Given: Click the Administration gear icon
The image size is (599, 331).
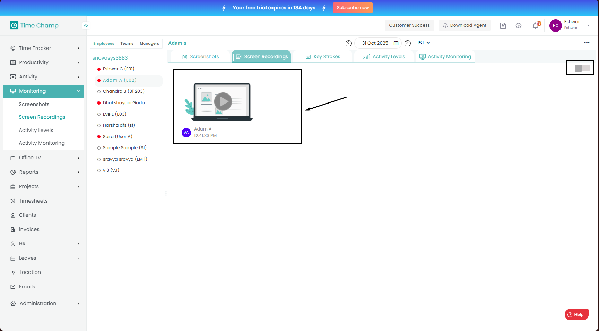Looking at the screenshot, I should click(13, 304).
